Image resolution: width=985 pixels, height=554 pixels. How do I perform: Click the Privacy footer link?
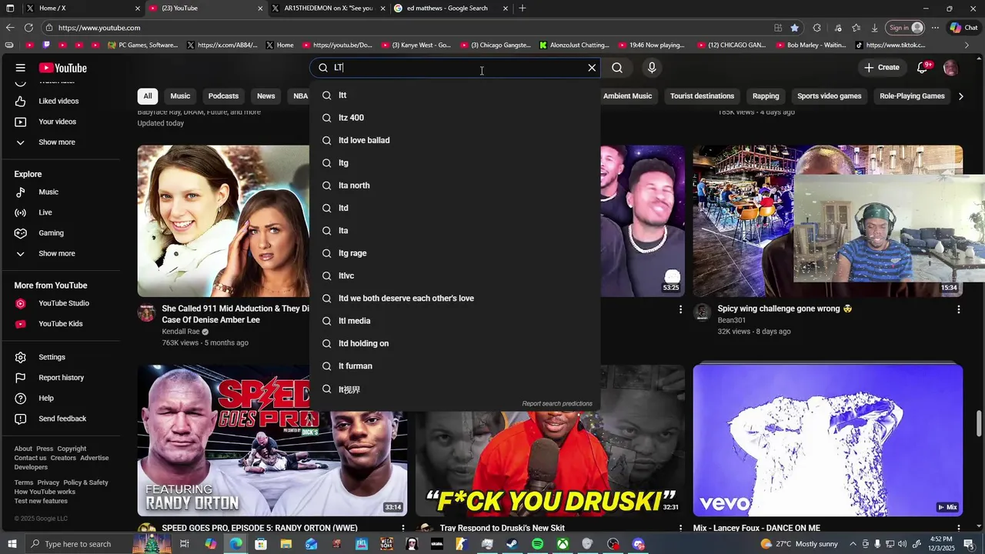[48, 482]
